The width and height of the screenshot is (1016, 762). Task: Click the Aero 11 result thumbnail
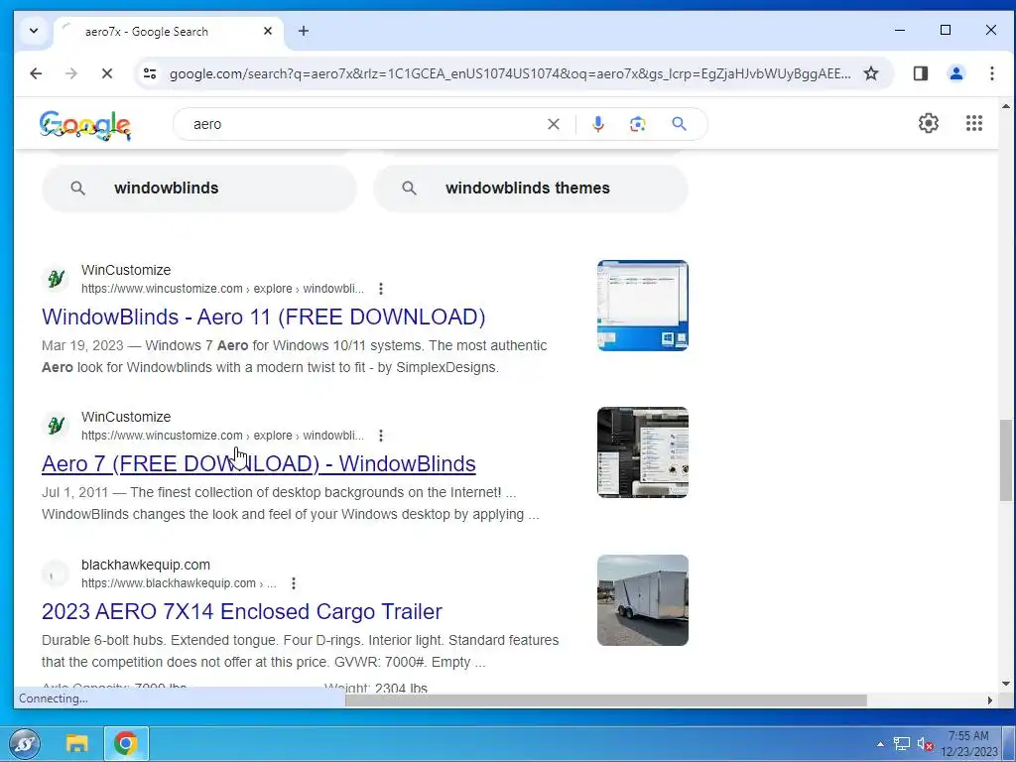tap(643, 306)
